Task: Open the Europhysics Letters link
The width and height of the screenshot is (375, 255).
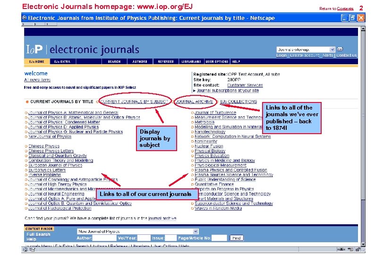Action: [47, 170]
